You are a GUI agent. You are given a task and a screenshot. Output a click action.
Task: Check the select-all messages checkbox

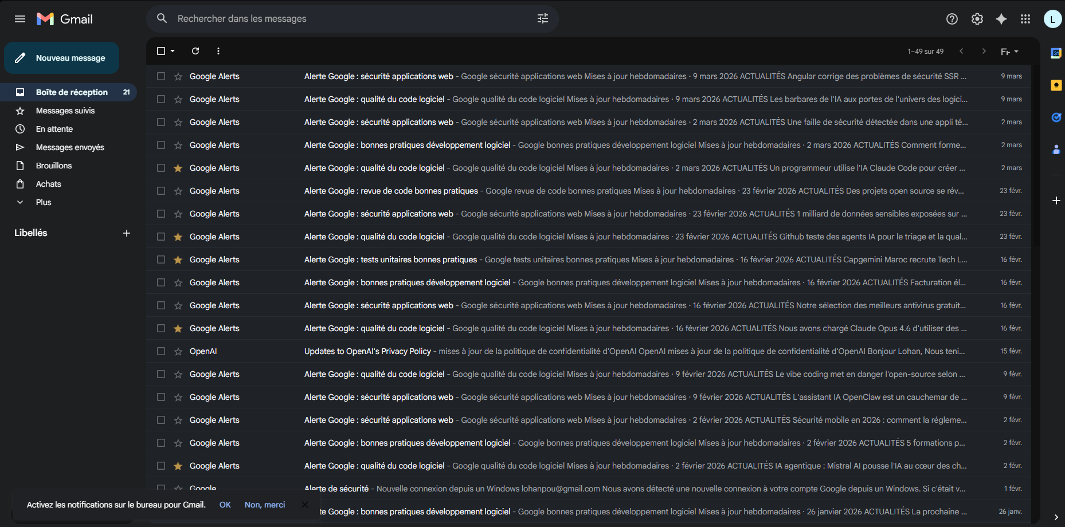160,51
